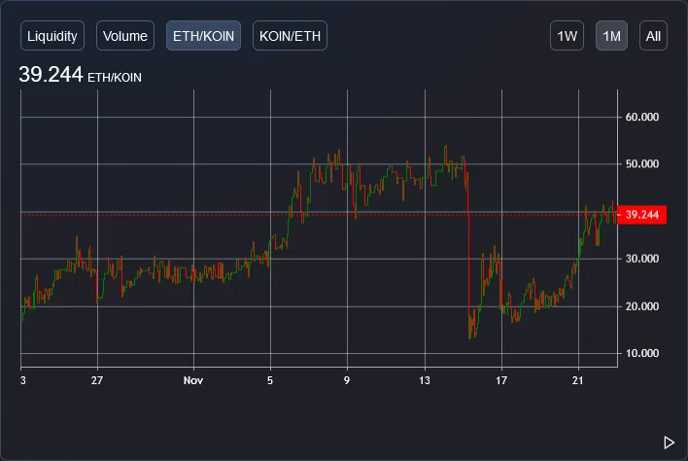
Task: Click the 50.000 price axis label
Action: [642, 163]
